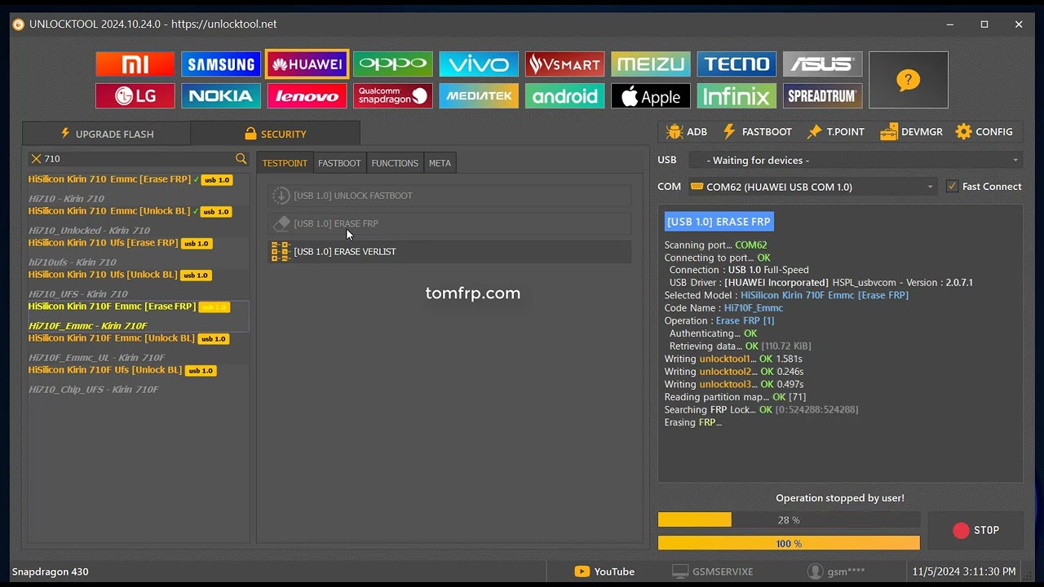Select the Tecno brand icon
This screenshot has width=1044, height=587.
pos(737,64)
